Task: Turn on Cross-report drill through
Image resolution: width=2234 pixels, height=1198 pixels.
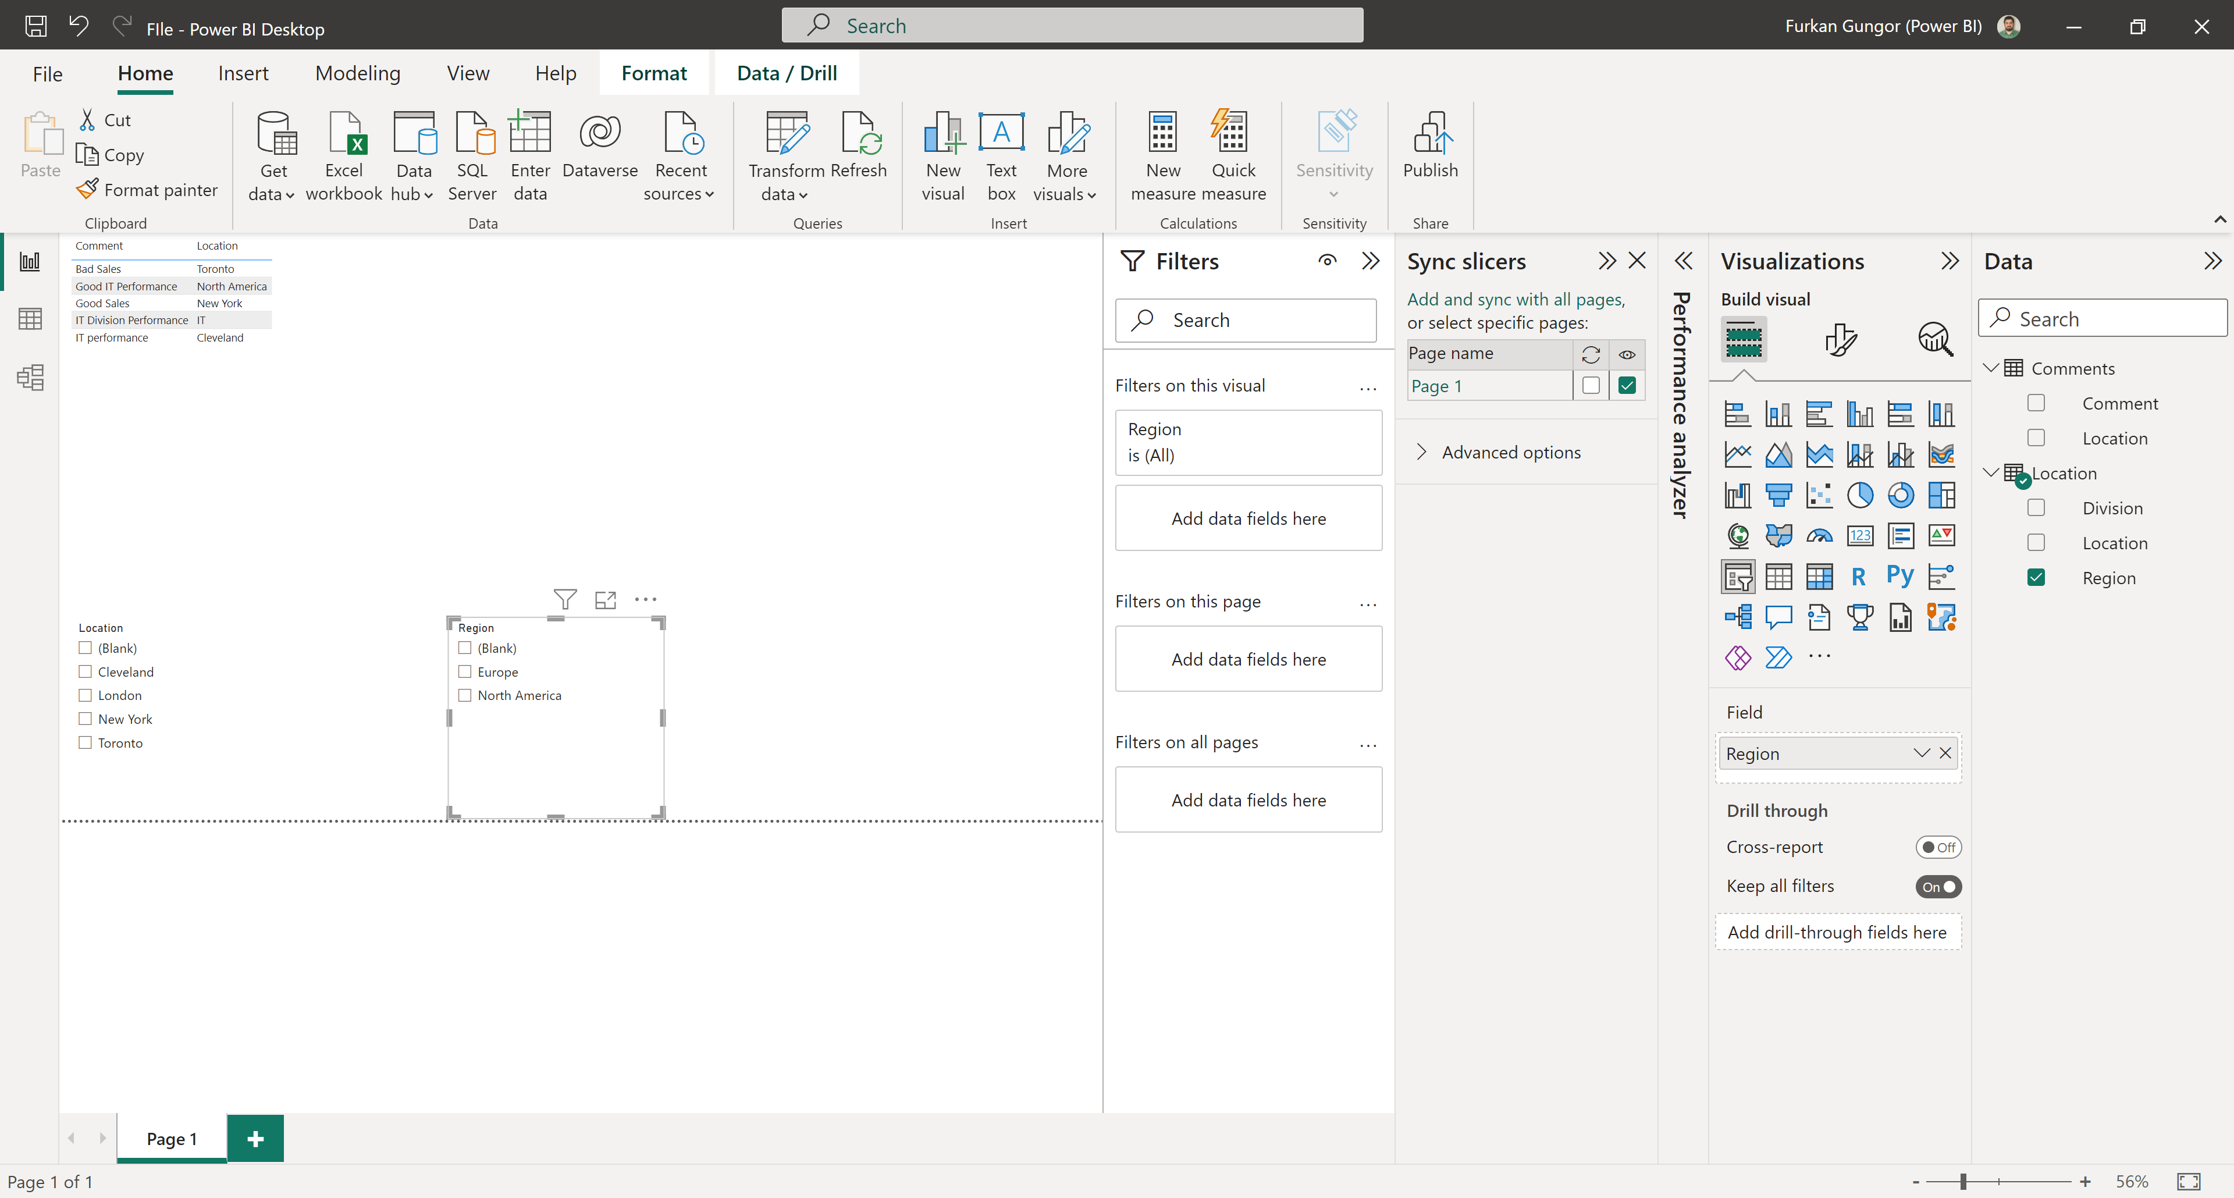Action: 1937,847
